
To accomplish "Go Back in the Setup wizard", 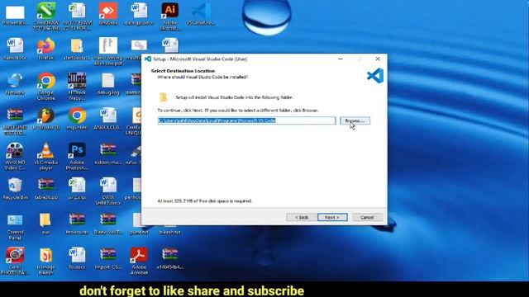I will coord(301,217).
